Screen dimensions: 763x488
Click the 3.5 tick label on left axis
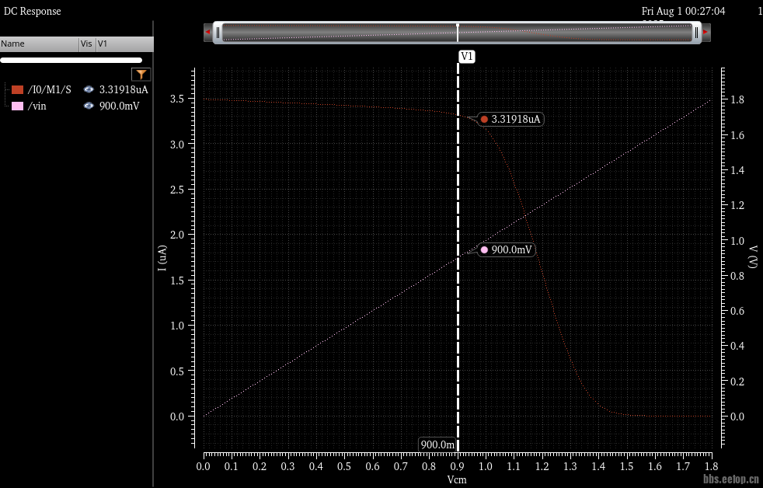(177, 99)
